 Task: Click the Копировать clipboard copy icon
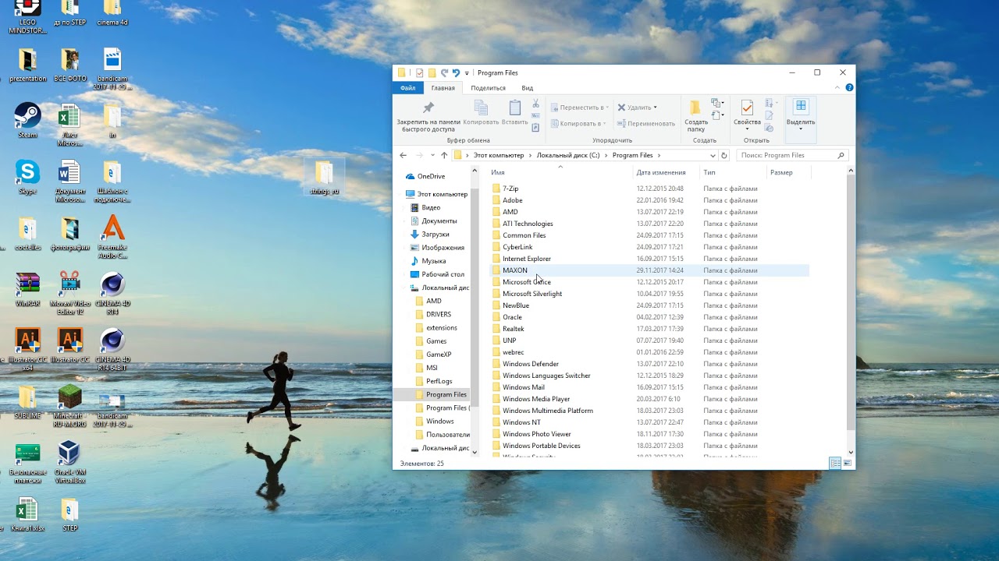coord(481,108)
